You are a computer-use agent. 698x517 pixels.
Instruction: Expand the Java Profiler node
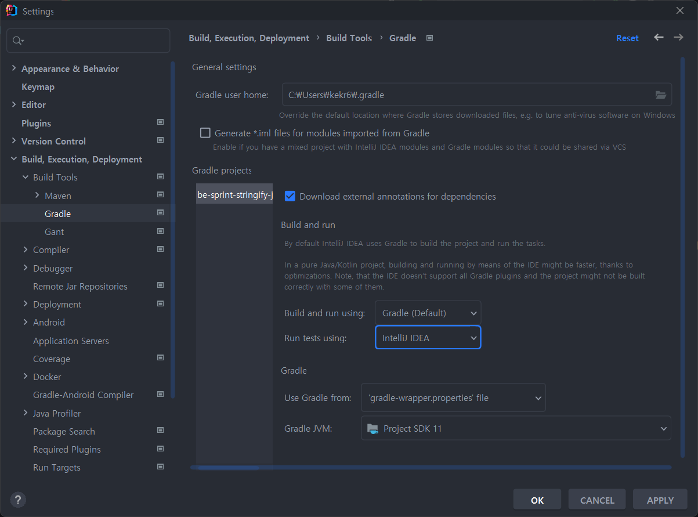[26, 413]
